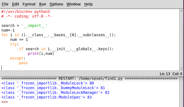The image size is (184, 107).
Task: Open the File menu
Action: pyautogui.click(x=5, y=4)
